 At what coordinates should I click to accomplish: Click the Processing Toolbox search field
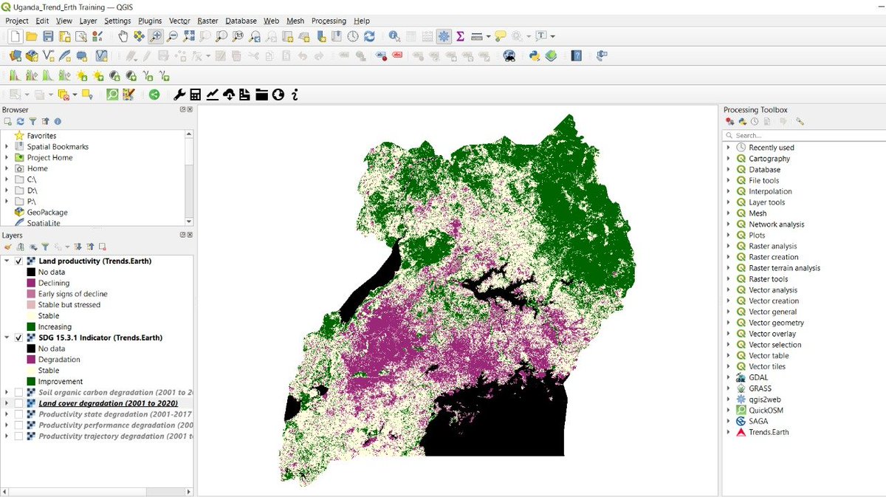[x=804, y=135]
